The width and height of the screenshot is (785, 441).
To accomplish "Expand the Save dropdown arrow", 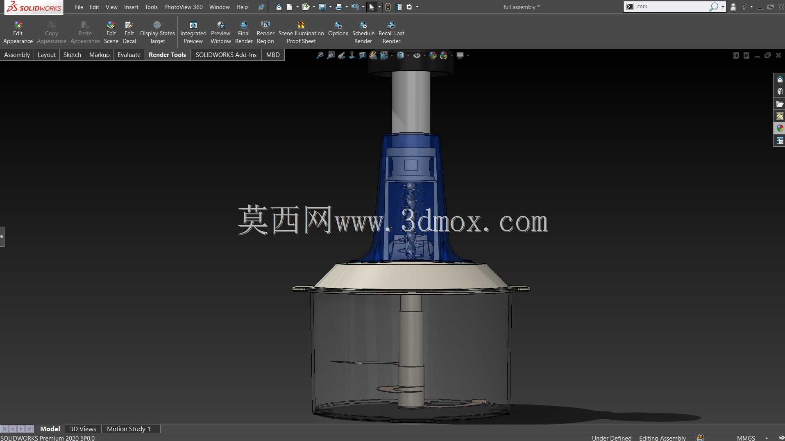I will tap(330, 7).
